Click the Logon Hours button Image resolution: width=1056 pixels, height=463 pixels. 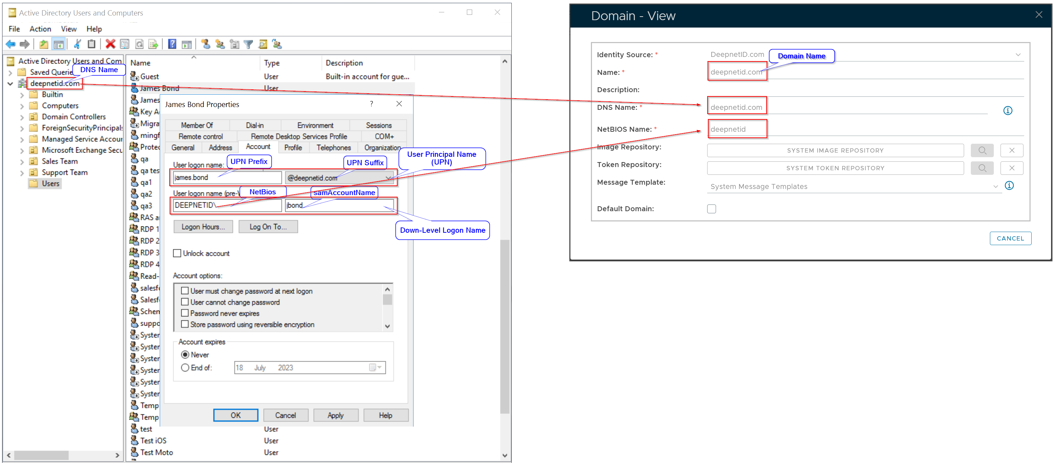pyautogui.click(x=203, y=227)
